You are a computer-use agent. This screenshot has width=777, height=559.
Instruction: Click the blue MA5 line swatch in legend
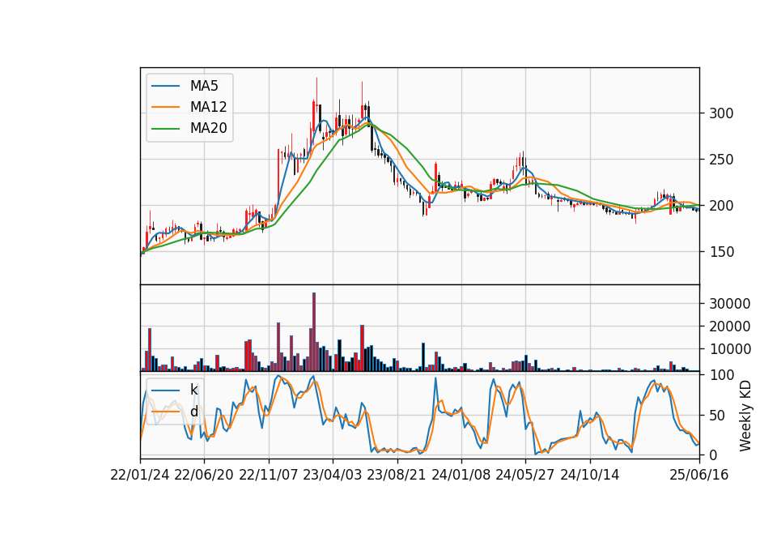(165, 86)
